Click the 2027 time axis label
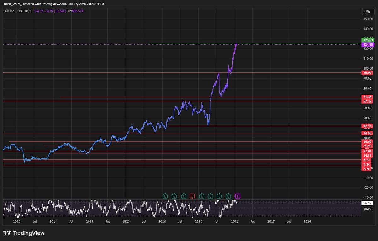This screenshot has height=241, width=378. (271, 222)
